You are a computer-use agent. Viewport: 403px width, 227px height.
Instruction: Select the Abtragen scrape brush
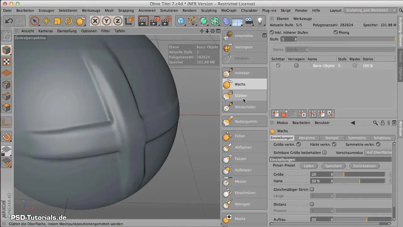[x=244, y=204]
